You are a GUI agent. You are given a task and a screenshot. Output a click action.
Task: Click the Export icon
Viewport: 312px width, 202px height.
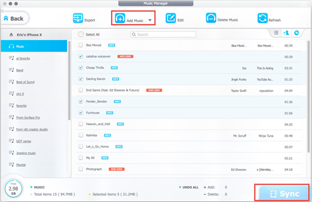click(78, 18)
